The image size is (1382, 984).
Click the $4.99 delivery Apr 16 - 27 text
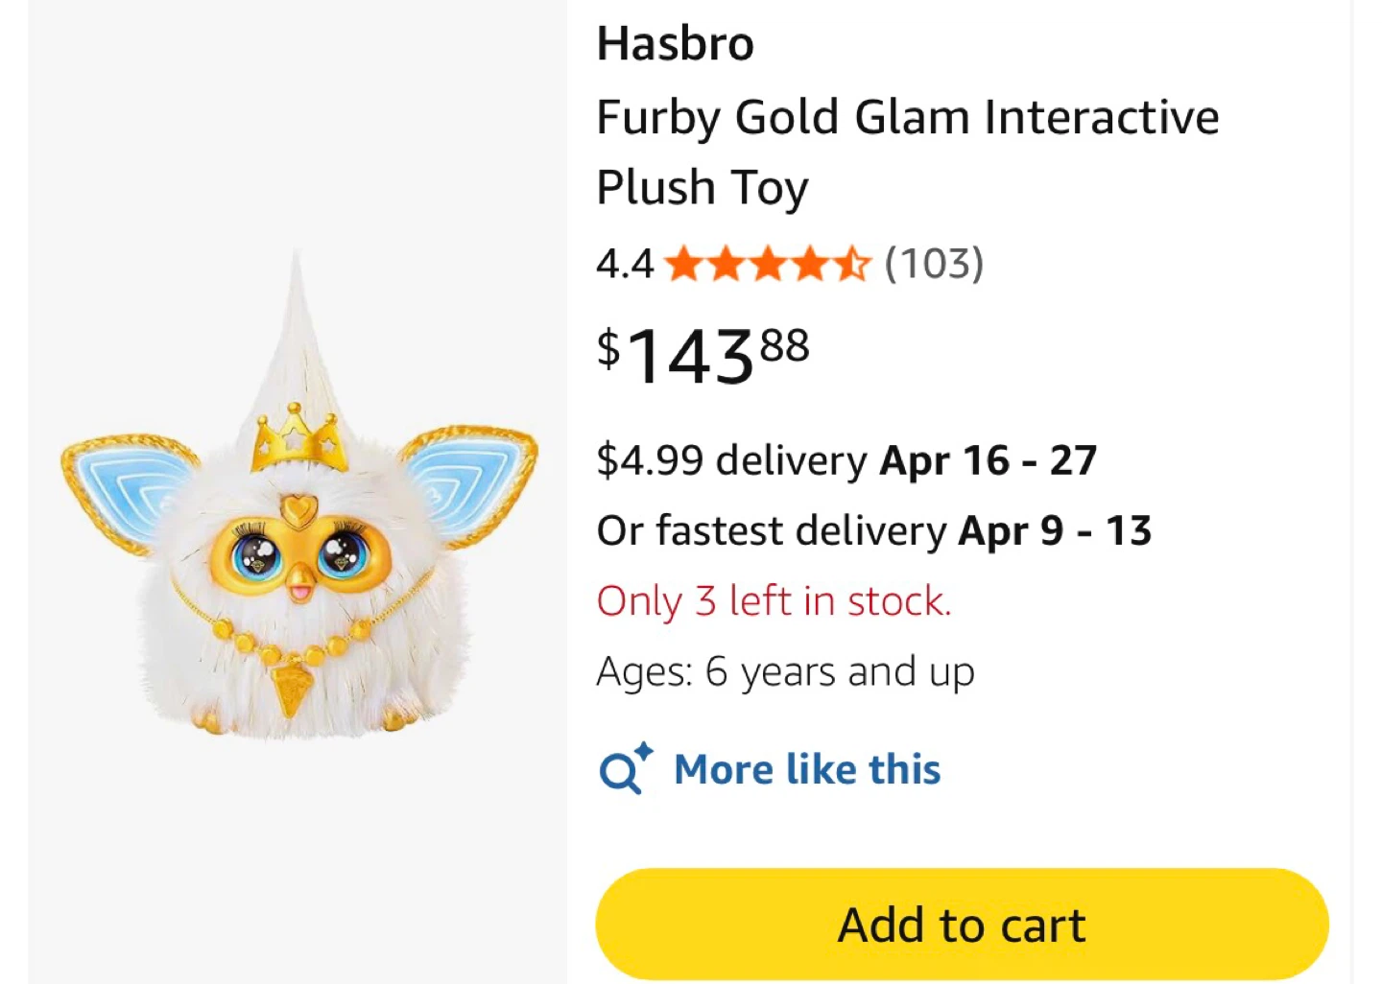846,460
